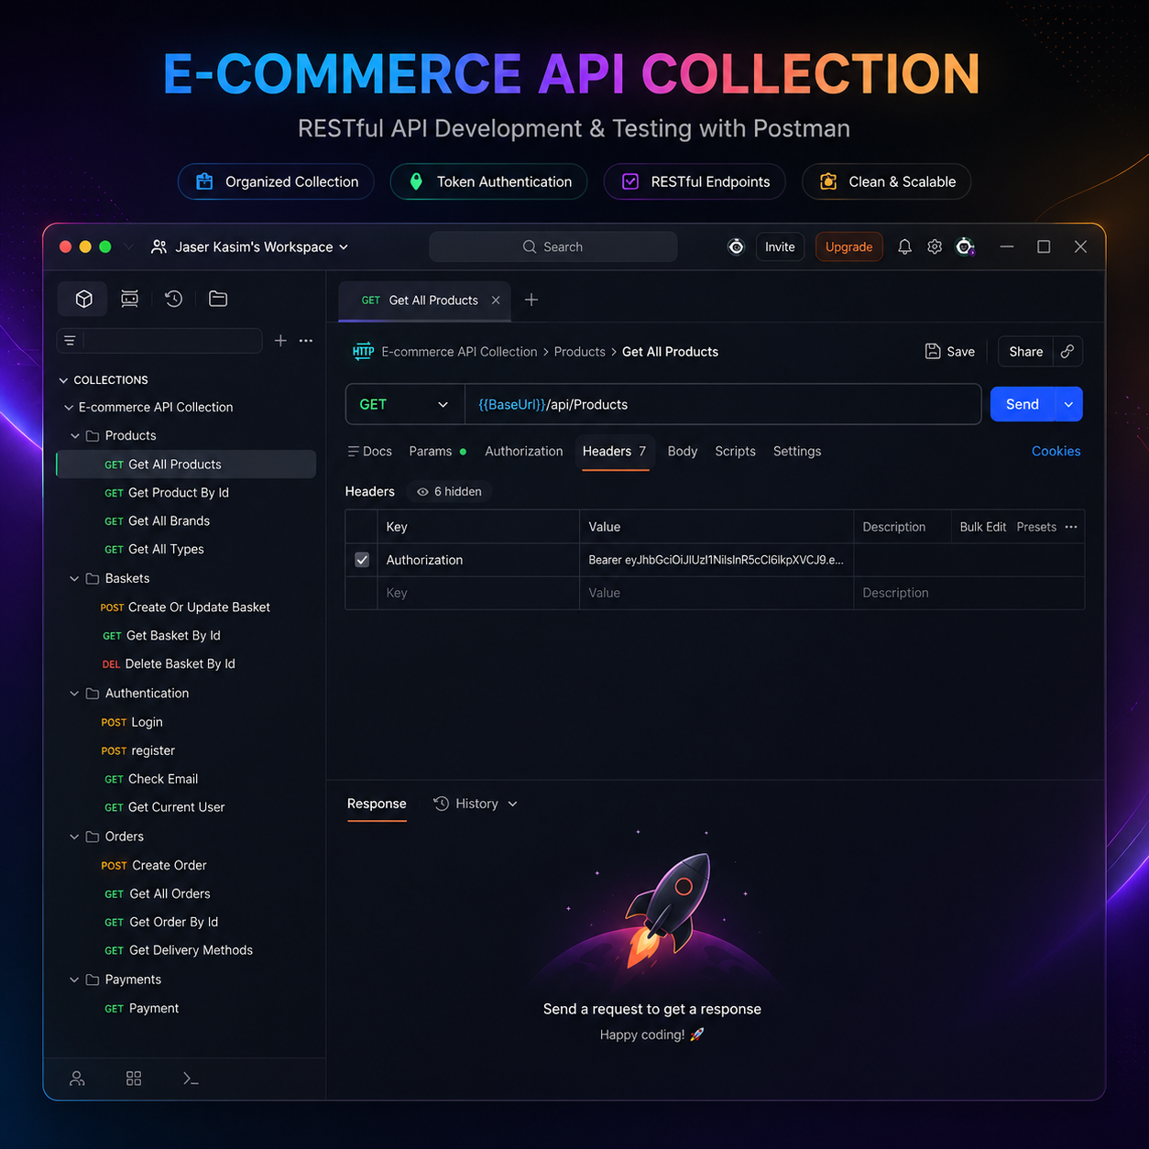
Task: Open the console terminal icon
Action: point(191,1078)
